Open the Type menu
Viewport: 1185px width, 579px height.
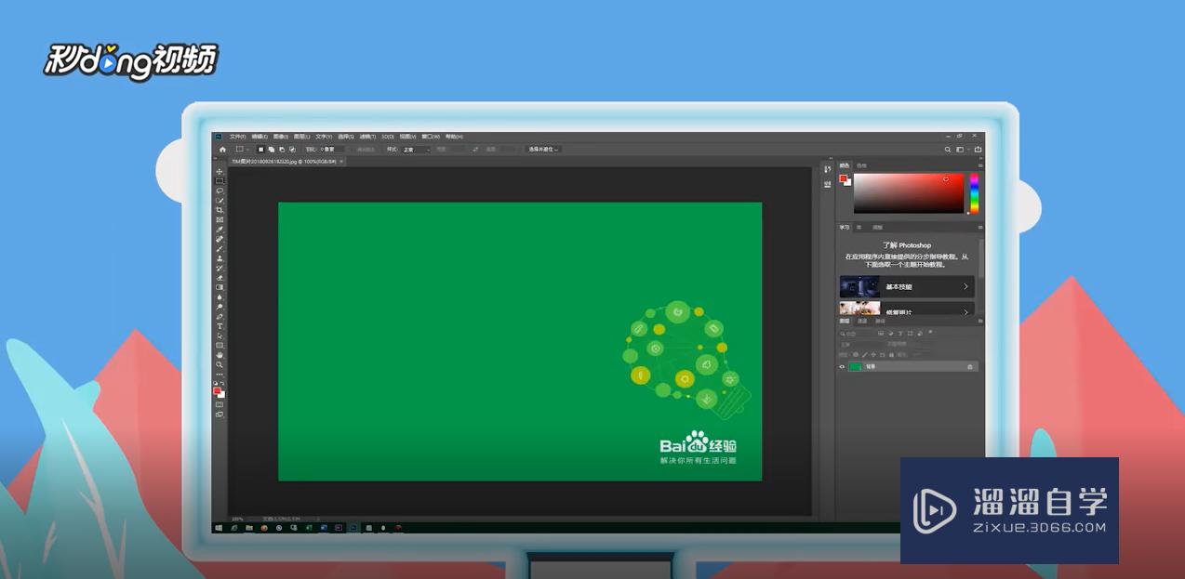click(323, 136)
